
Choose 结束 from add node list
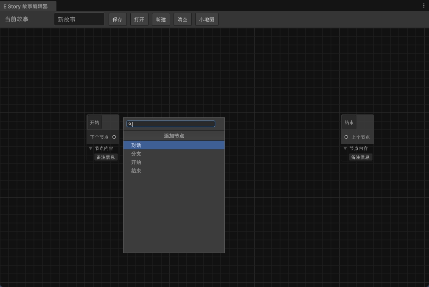[174, 170]
